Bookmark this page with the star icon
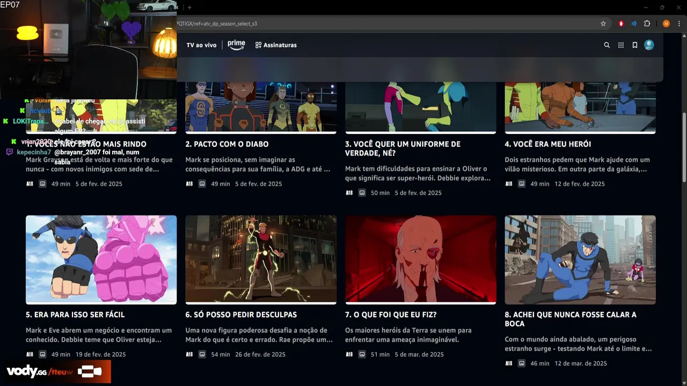Screen dimensions: 687x386 coord(603,24)
